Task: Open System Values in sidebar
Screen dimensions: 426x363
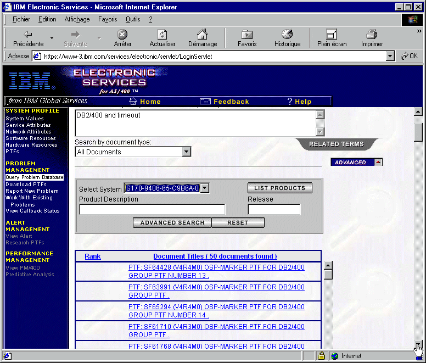Action: (x=25, y=119)
